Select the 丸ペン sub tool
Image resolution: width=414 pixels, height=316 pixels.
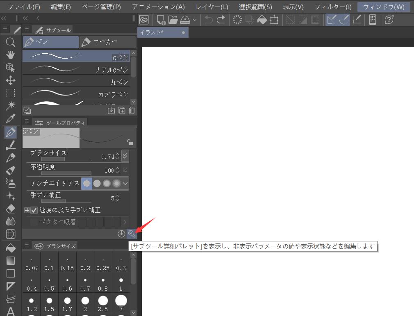(76, 82)
